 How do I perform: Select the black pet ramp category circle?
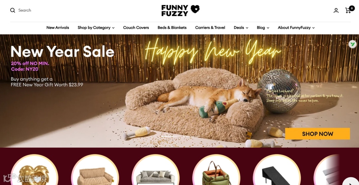(277, 170)
